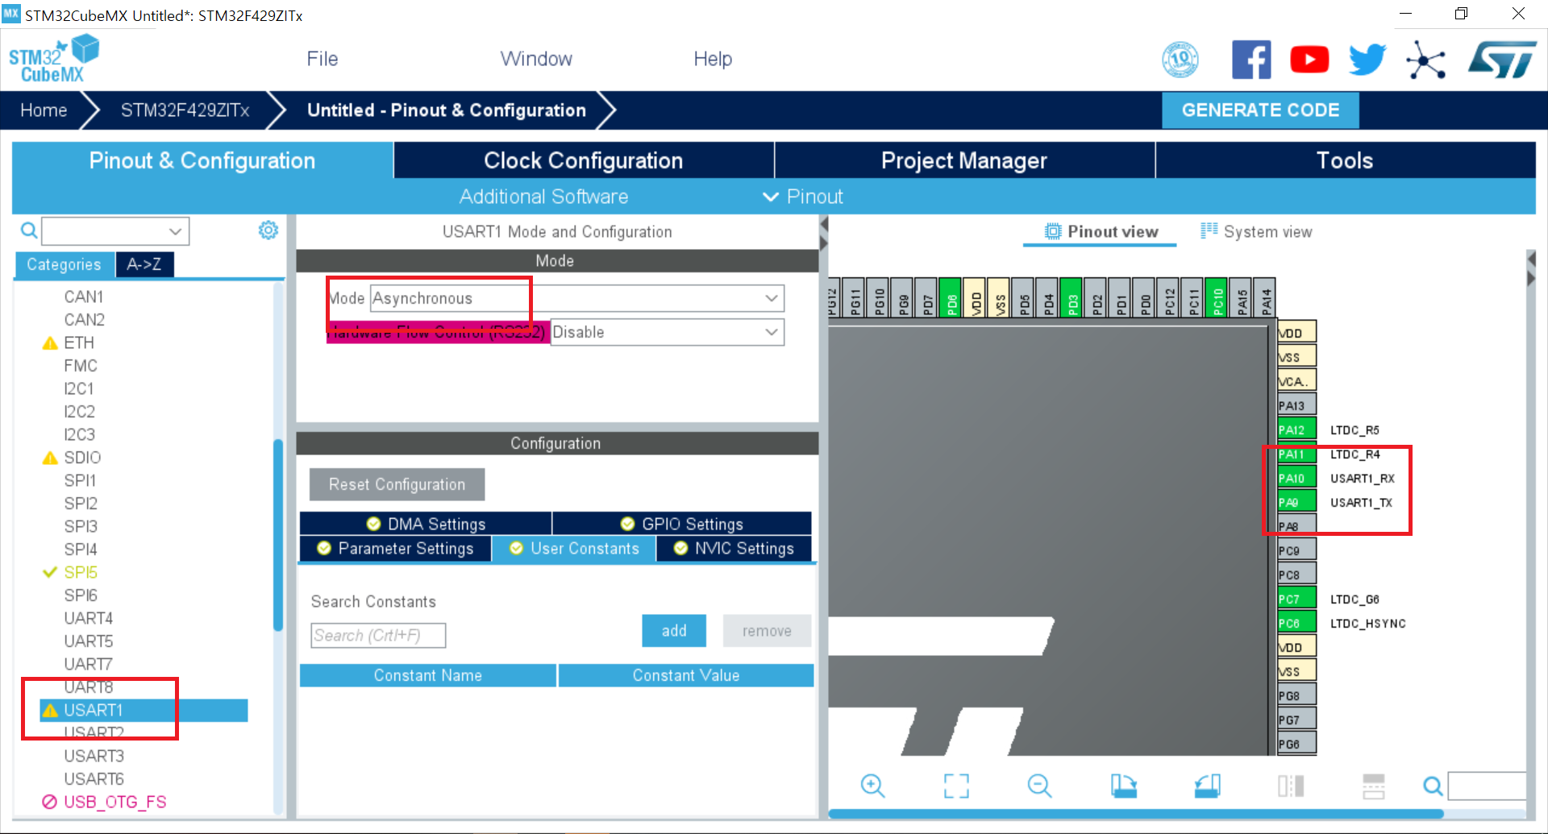The width and height of the screenshot is (1548, 834).
Task: Zoom in on the chip pinout
Action: click(872, 785)
